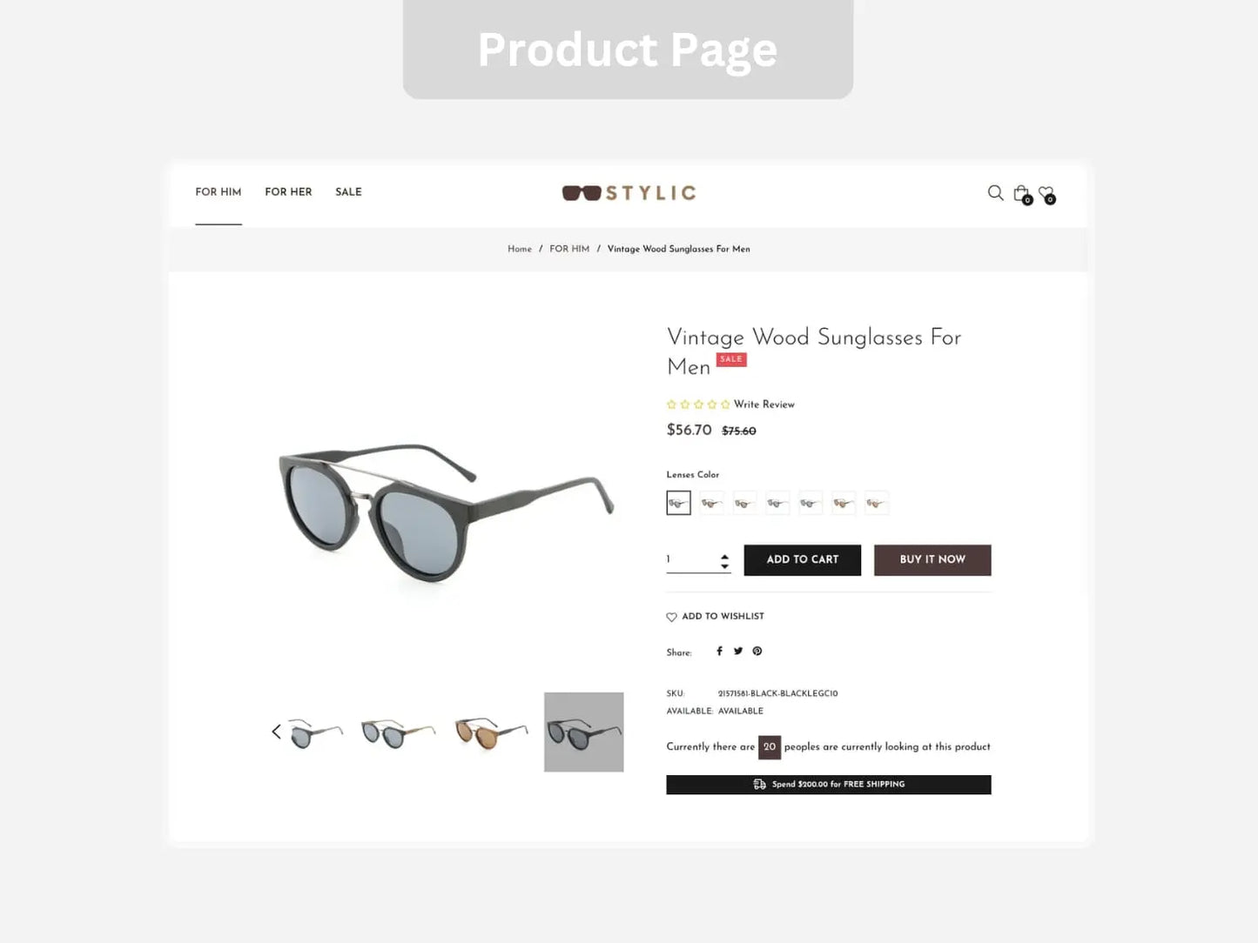This screenshot has height=943, width=1258.
Task: Click the Stylic logo
Action: tap(629, 192)
